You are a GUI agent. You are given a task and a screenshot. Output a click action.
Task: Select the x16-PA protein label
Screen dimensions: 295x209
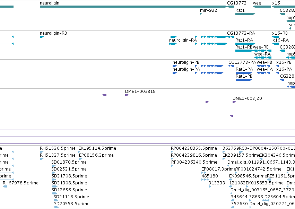[x=284, y=69]
